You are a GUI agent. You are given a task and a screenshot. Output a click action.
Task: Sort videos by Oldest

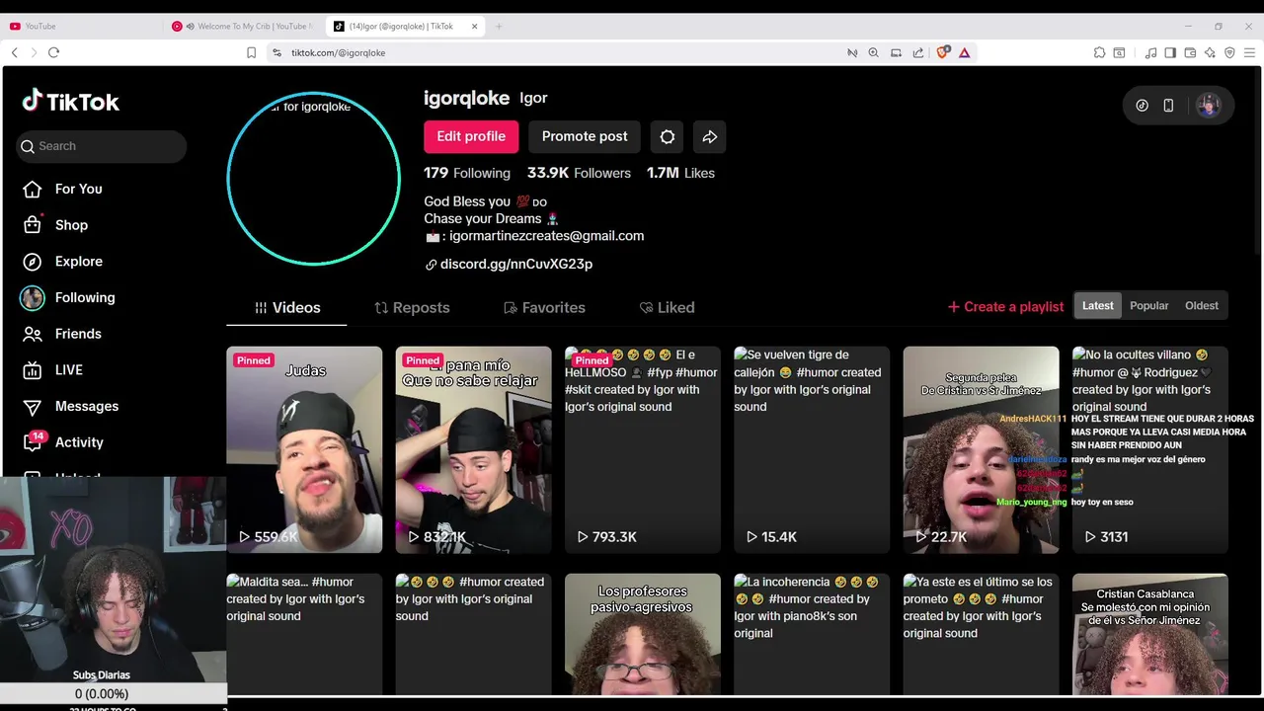tap(1202, 305)
